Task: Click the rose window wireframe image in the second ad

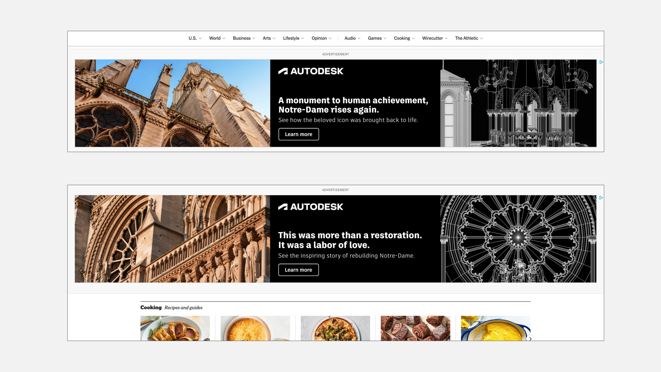Action: coord(518,239)
